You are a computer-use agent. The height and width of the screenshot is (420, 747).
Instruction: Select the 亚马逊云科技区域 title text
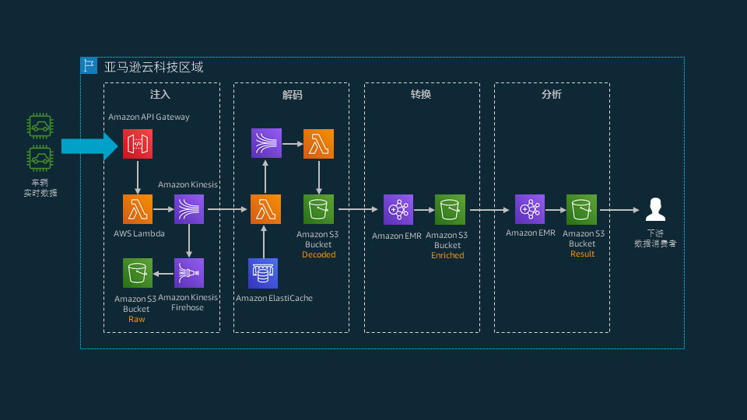tap(154, 67)
